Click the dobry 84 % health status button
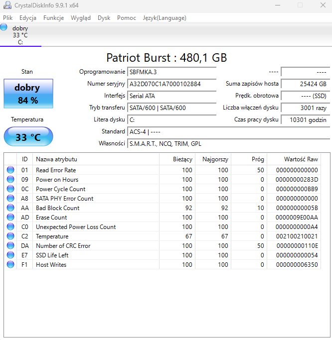This screenshot has height=340, width=332. [x=28, y=94]
